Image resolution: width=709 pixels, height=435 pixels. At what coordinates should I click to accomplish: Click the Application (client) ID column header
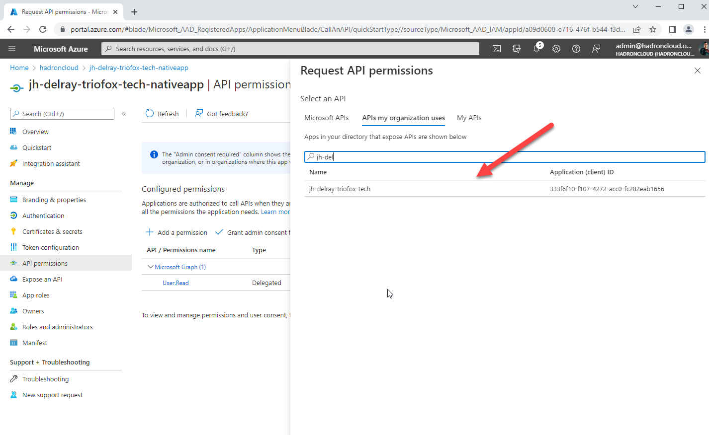tap(582, 172)
